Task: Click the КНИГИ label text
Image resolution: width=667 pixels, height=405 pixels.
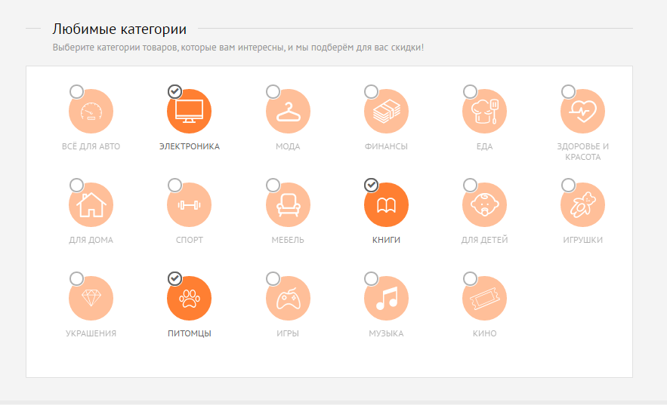Action: [x=386, y=240]
